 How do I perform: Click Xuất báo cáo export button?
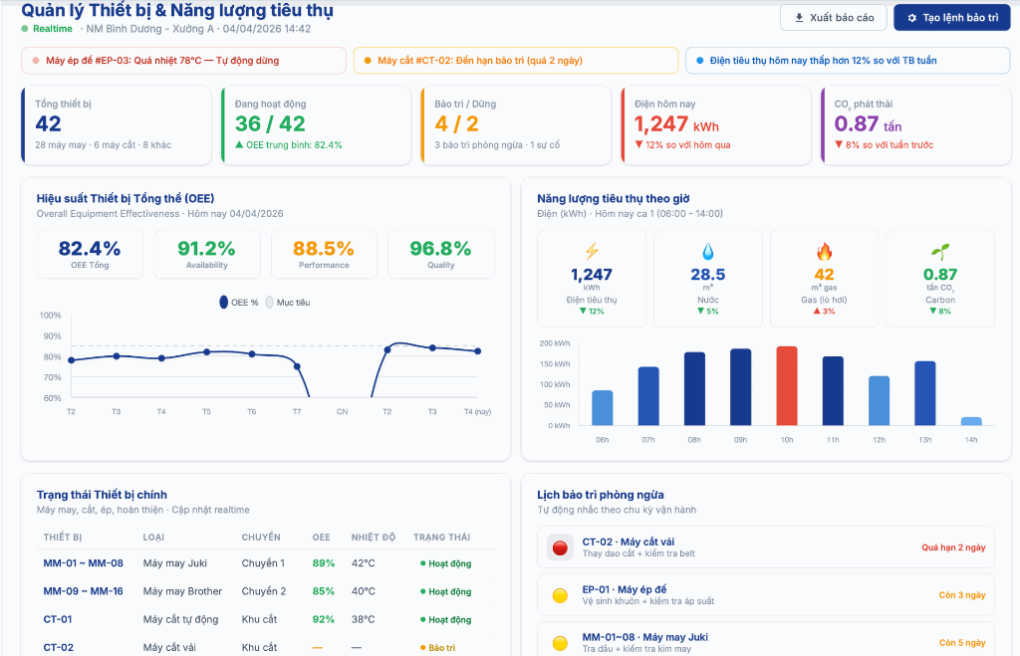tap(833, 18)
